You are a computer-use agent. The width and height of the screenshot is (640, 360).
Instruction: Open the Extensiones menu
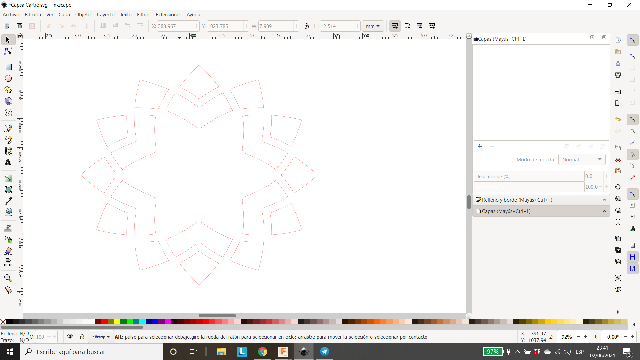coord(168,15)
